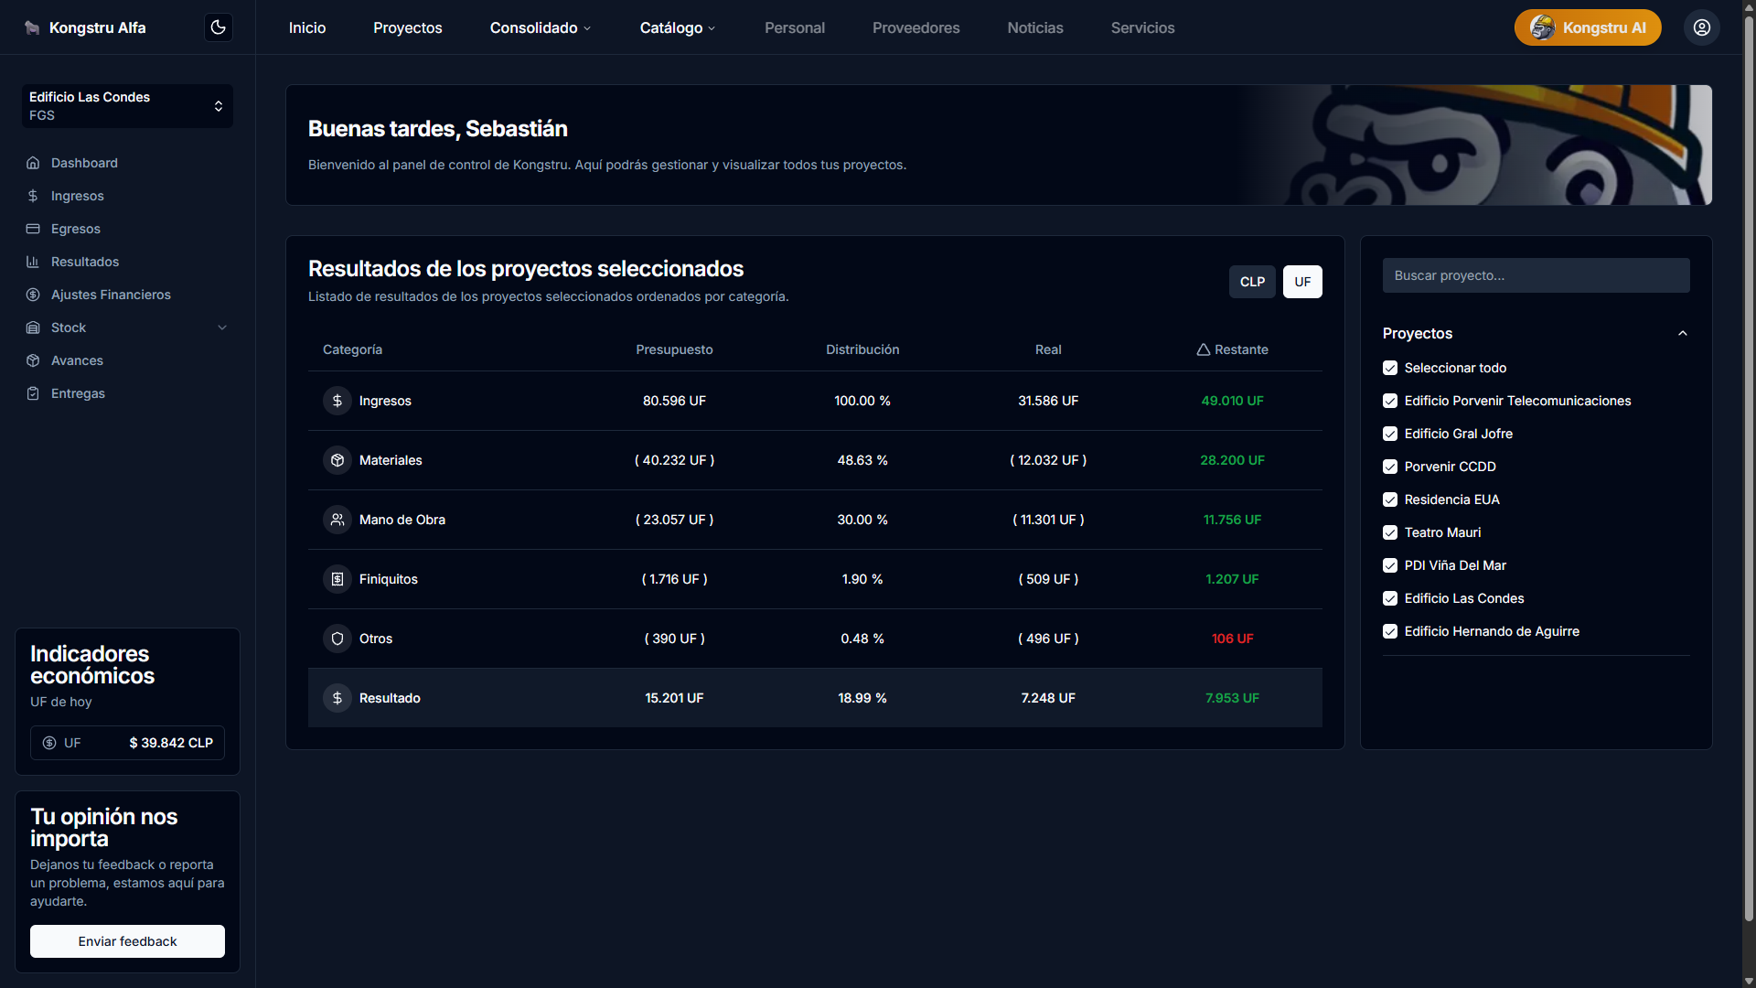Image resolution: width=1756 pixels, height=988 pixels.
Task: Go to Inicio tab
Action: pos(307,27)
